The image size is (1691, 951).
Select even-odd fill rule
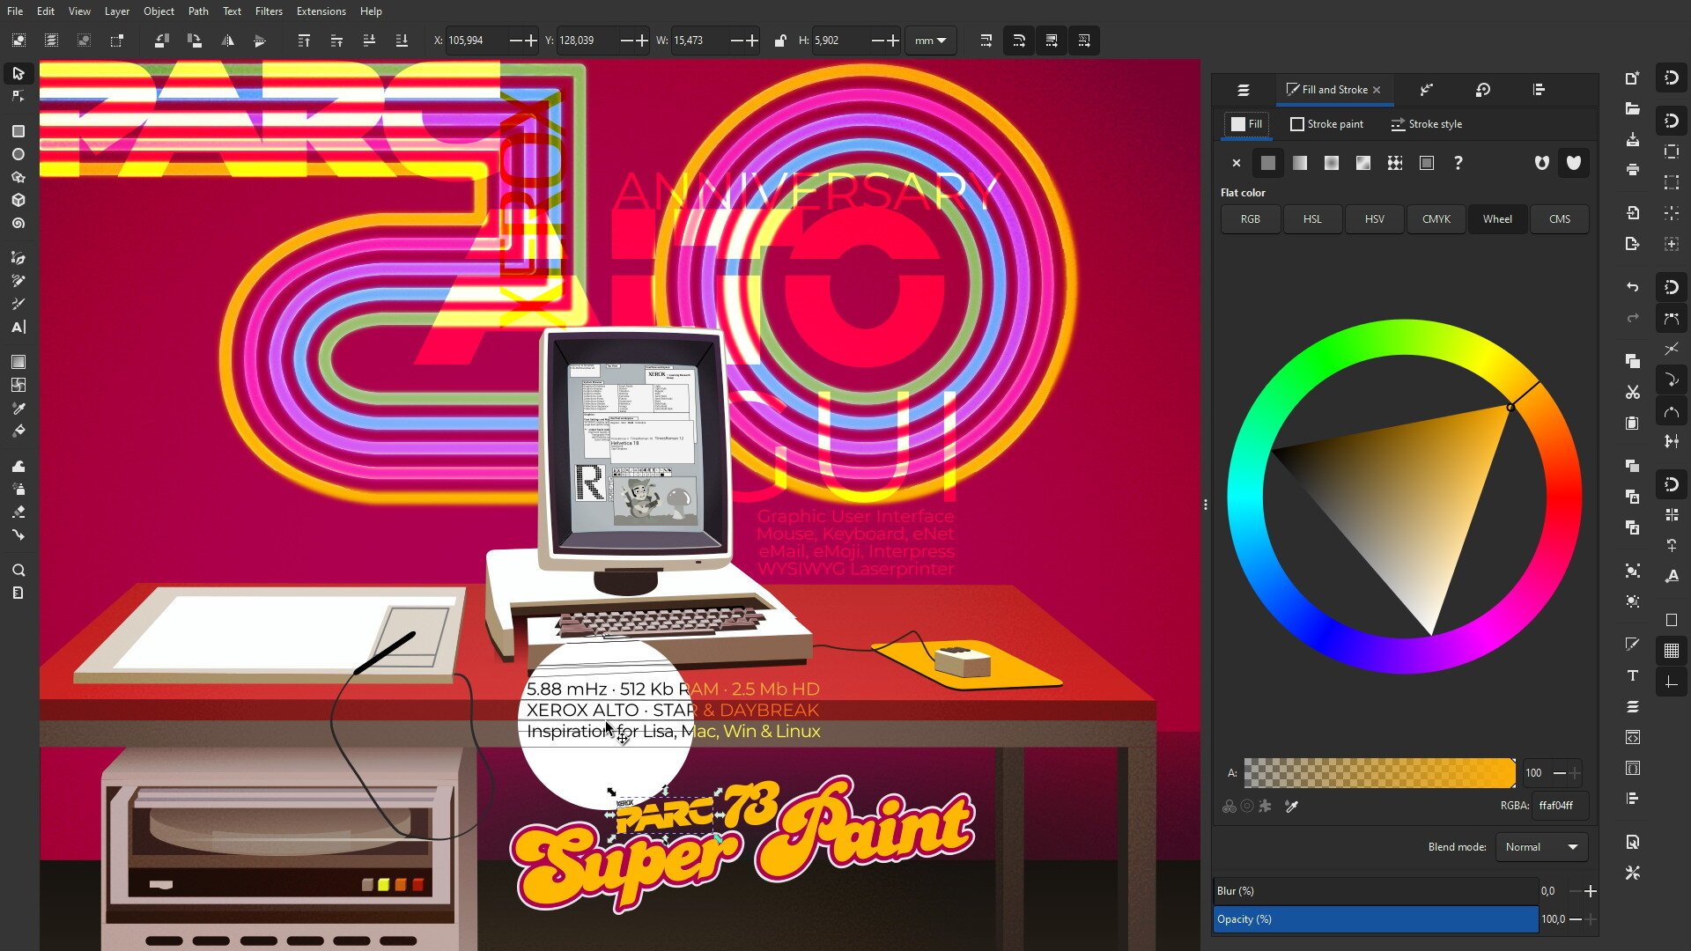1541,163
